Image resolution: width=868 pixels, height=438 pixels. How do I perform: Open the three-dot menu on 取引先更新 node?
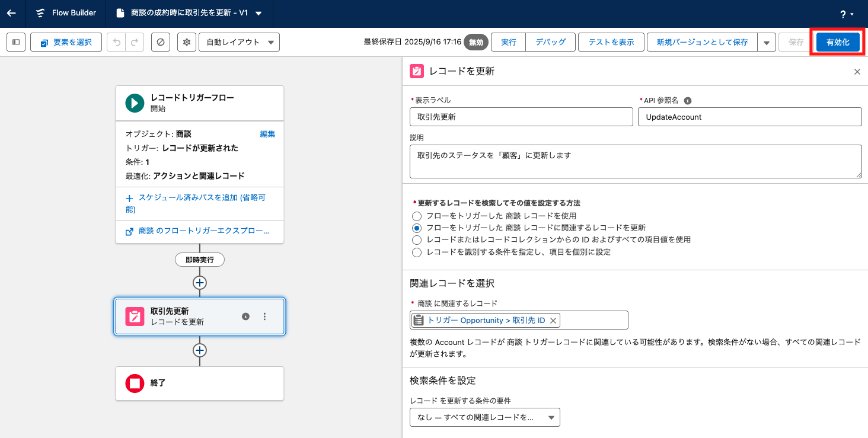[x=264, y=316]
